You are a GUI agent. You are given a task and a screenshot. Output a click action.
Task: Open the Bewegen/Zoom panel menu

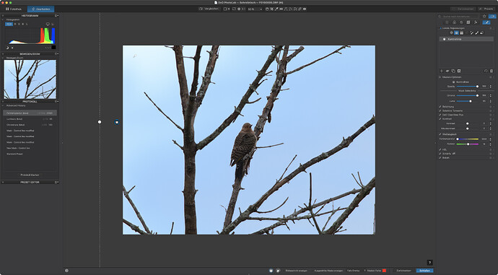tap(56, 54)
